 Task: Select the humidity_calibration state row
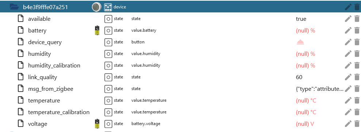click(x=180, y=66)
